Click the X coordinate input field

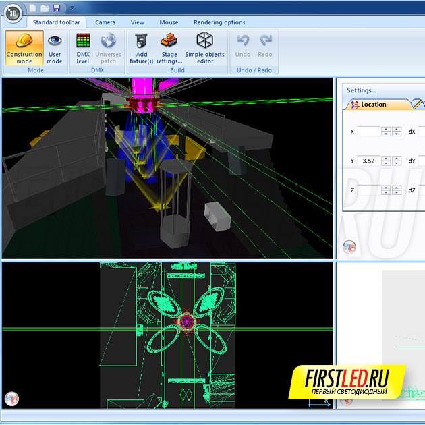pos(368,132)
